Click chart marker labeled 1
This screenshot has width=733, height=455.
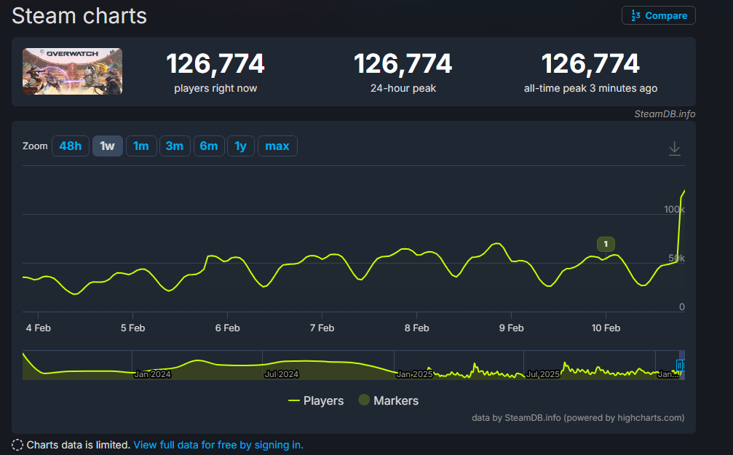pos(606,244)
